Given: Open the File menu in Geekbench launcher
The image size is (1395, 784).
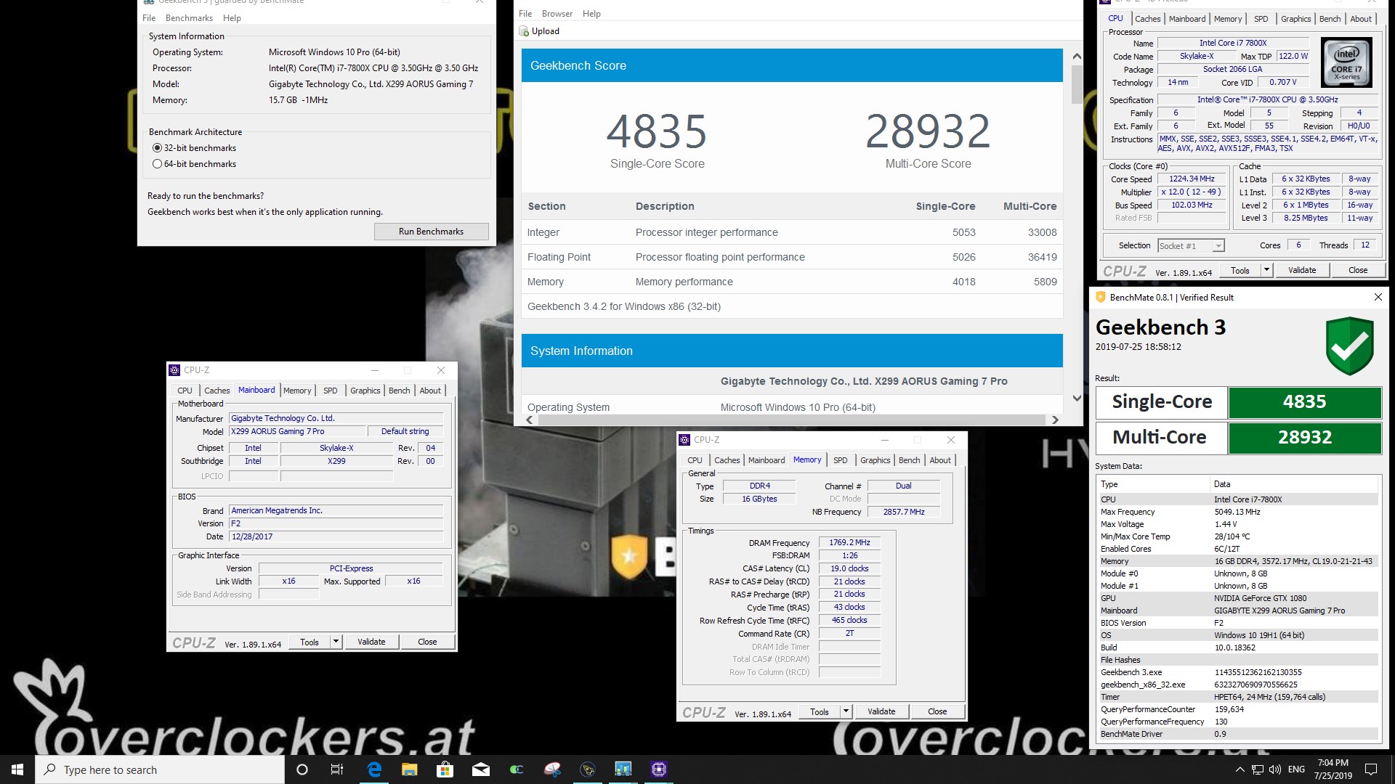Looking at the screenshot, I should click(149, 18).
